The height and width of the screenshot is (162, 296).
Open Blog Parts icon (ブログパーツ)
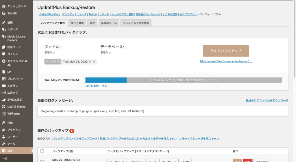tap(3, 79)
